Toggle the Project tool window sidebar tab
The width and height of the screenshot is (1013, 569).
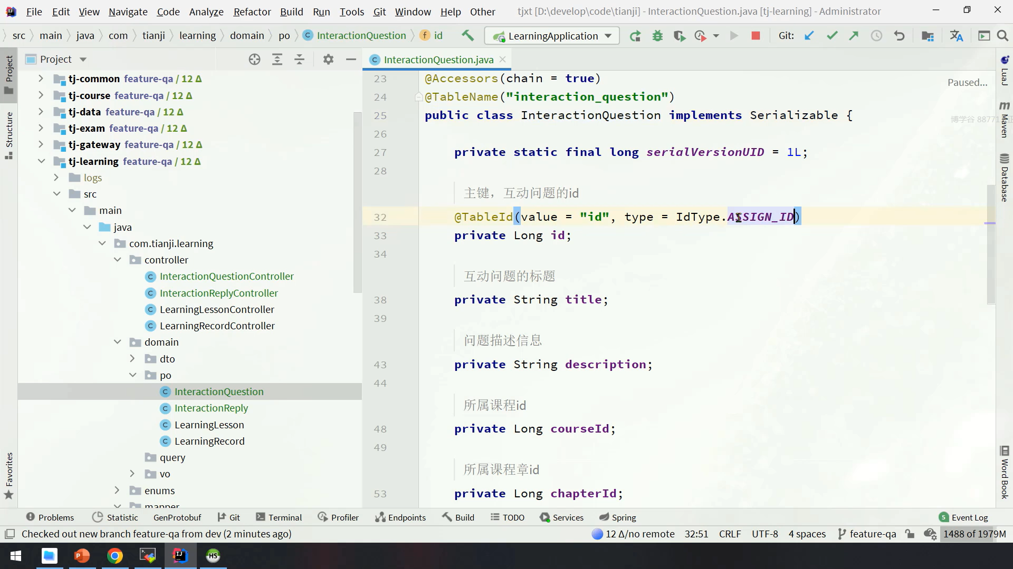(9, 74)
